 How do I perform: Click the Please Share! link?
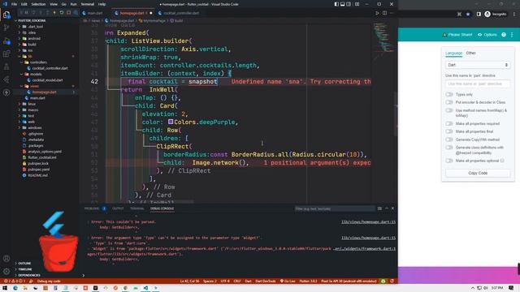[x=457, y=35]
